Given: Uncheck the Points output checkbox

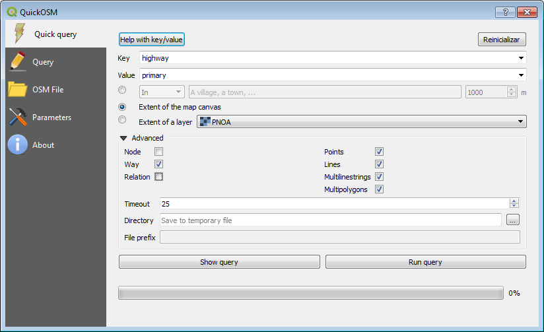Looking at the screenshot, I should coord(379,152).
